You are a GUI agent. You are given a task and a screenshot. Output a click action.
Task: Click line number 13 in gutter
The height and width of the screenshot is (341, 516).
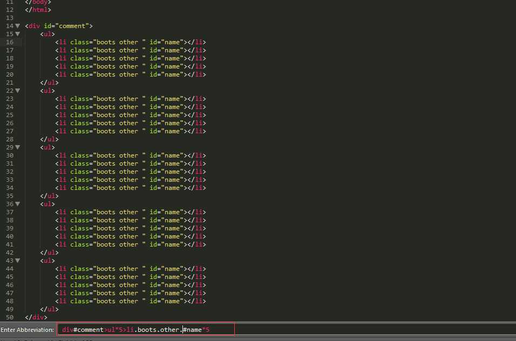pyautogui.click(x=10, y=18)
